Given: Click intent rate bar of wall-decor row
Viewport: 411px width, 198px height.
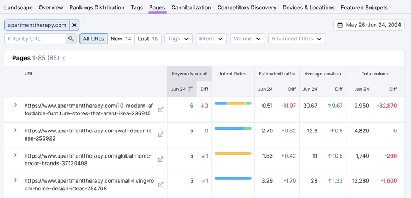Looking at the screenshot, I should pyautogui.click(x=233, y=129).
